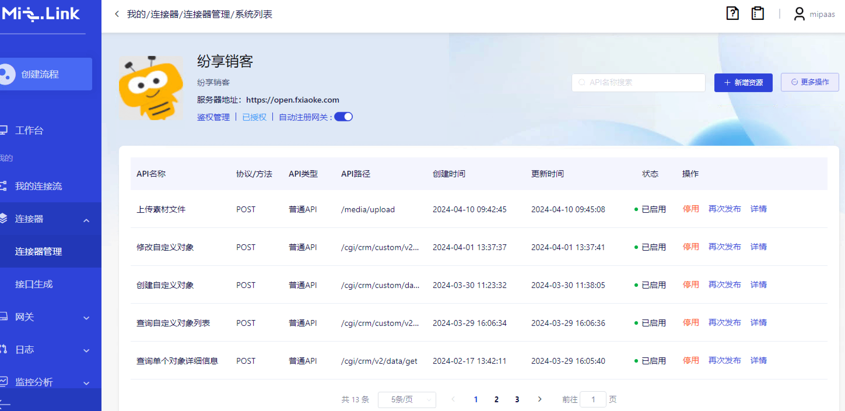Click the 日志 sidebar icon
The height and width of the screenshot is (411, 845).
coord(3,349)
